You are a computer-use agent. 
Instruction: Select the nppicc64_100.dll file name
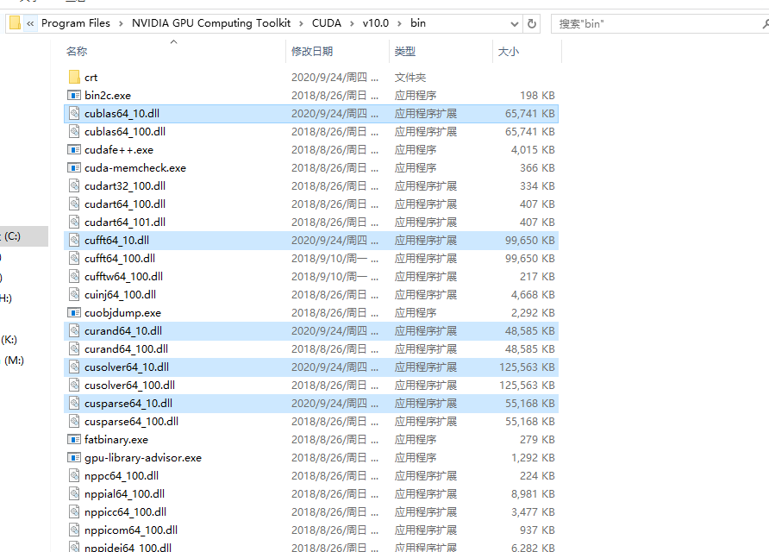click(x=125, y=512)
